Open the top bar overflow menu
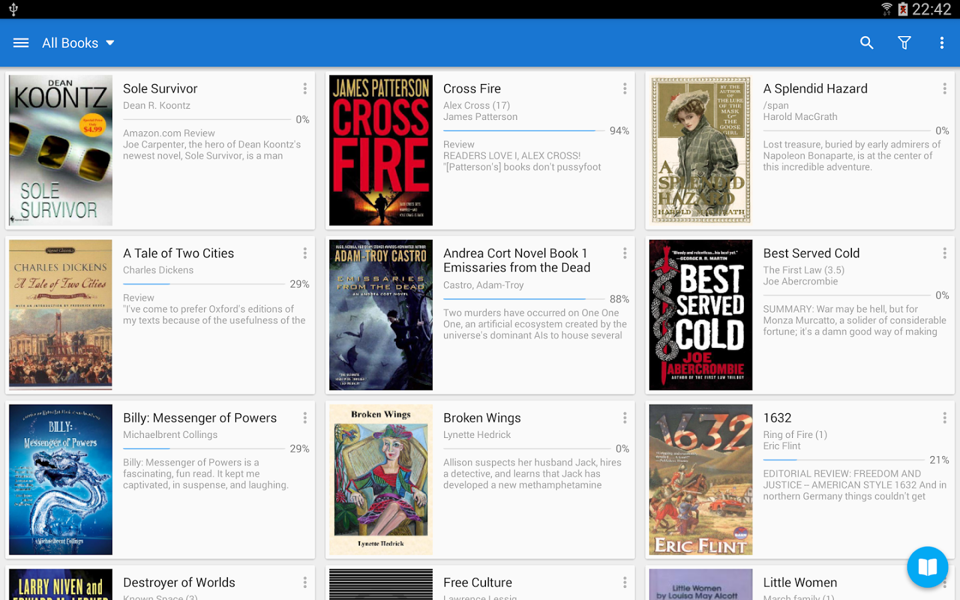The image size is (960, 600). (941, 43)
